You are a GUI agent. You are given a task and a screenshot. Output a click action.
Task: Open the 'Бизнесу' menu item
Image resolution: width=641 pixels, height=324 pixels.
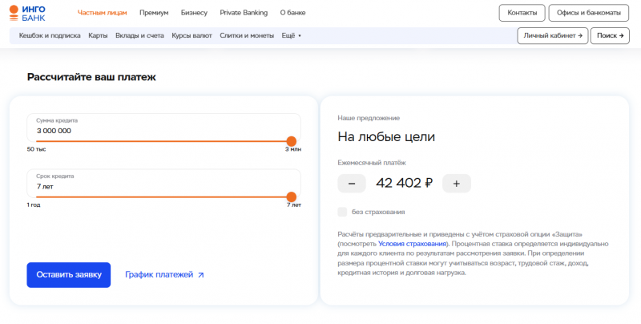tap(194, 13)
